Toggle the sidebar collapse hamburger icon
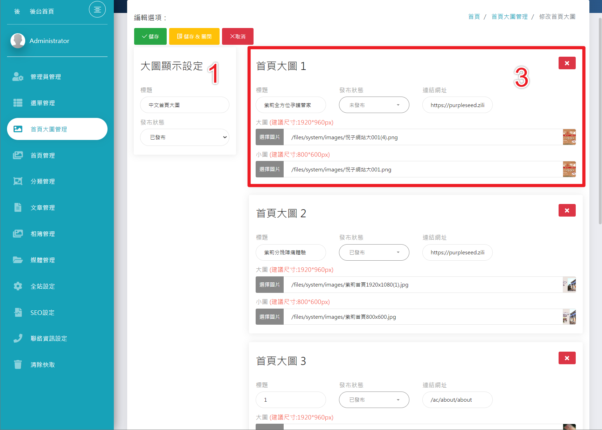This screenshot has height=430, width=602. (97, 9)
